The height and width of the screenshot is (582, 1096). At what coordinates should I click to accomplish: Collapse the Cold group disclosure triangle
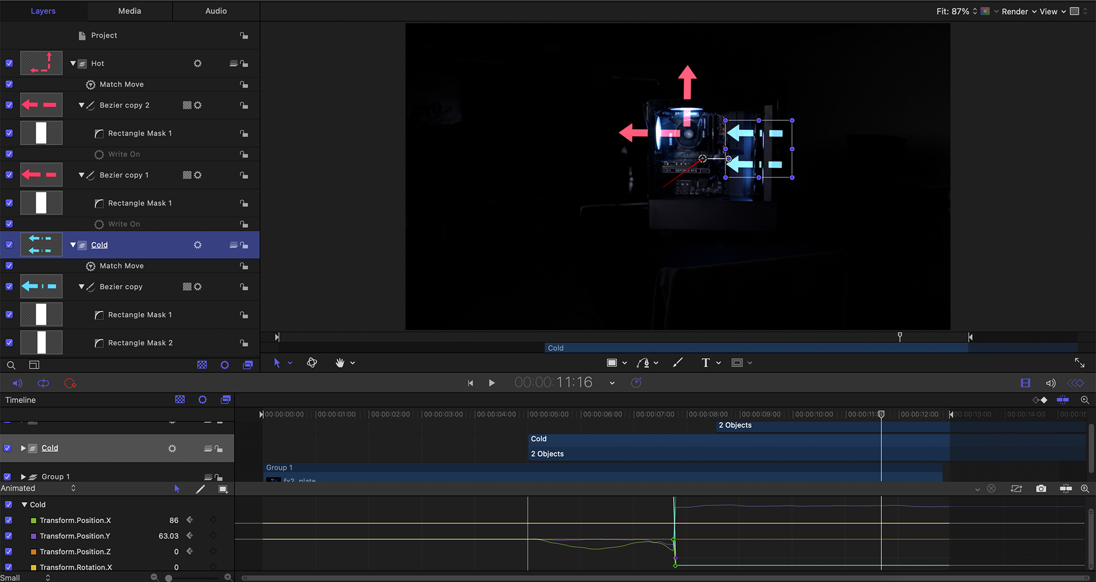(73, 244)
